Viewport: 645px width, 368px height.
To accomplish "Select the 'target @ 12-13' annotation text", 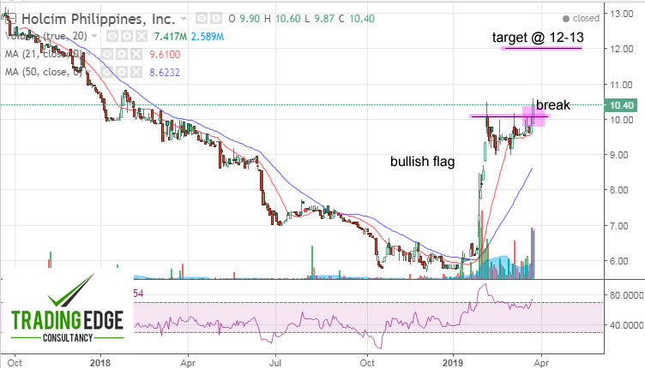I will 538,38.
